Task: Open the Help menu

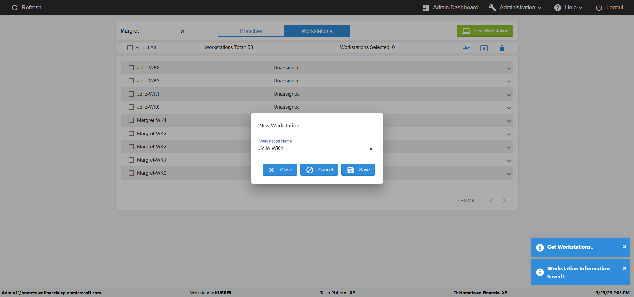Action: pyautogui.click(x=568, y=7)
